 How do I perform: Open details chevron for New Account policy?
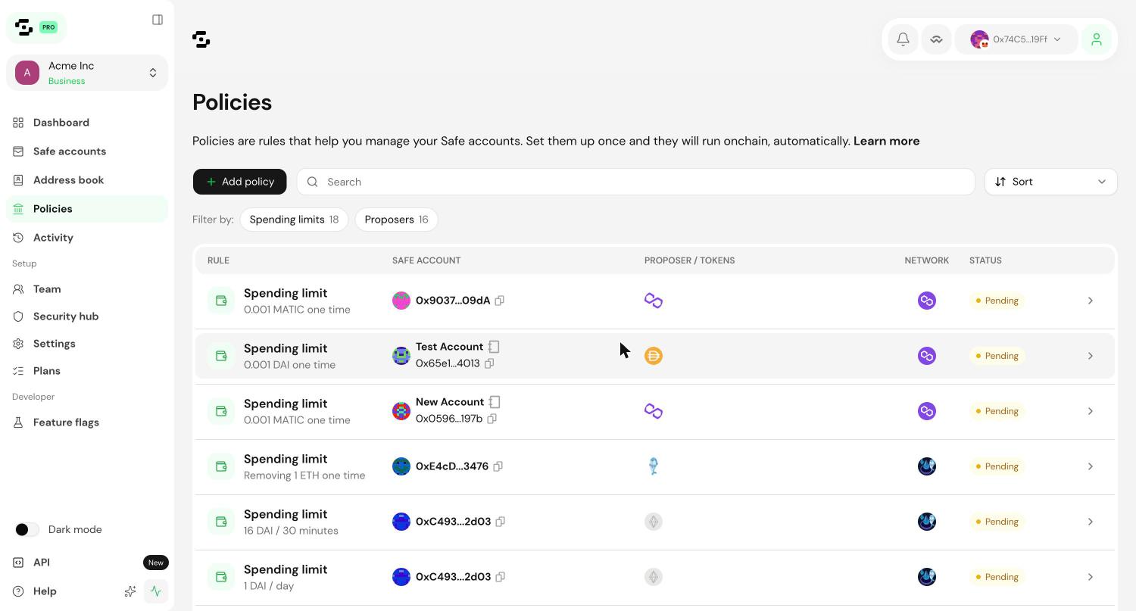(x=1091, y=411)
